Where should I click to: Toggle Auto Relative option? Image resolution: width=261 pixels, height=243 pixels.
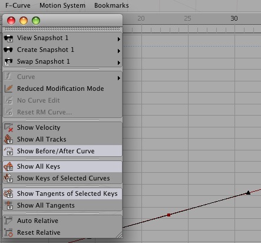click(x=62, y=221)
